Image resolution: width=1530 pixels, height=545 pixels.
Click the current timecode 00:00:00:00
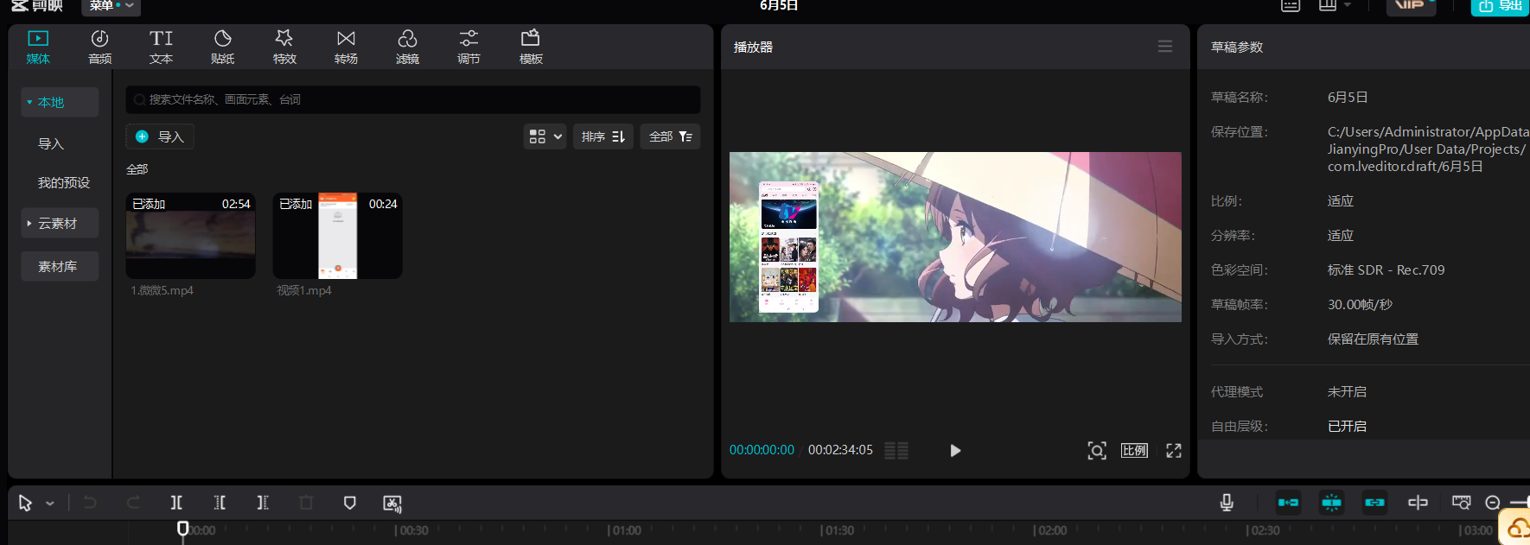click(x=762, y=450)
